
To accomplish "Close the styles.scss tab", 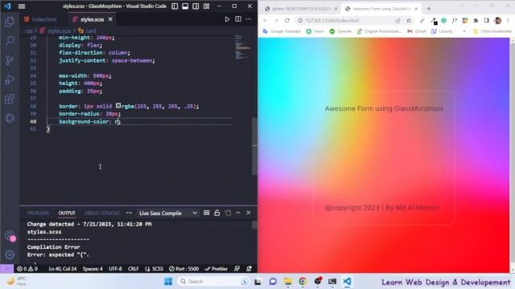I will click(x=110, y=19).
